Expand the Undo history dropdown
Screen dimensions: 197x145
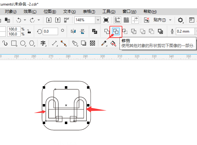[25, 20]
